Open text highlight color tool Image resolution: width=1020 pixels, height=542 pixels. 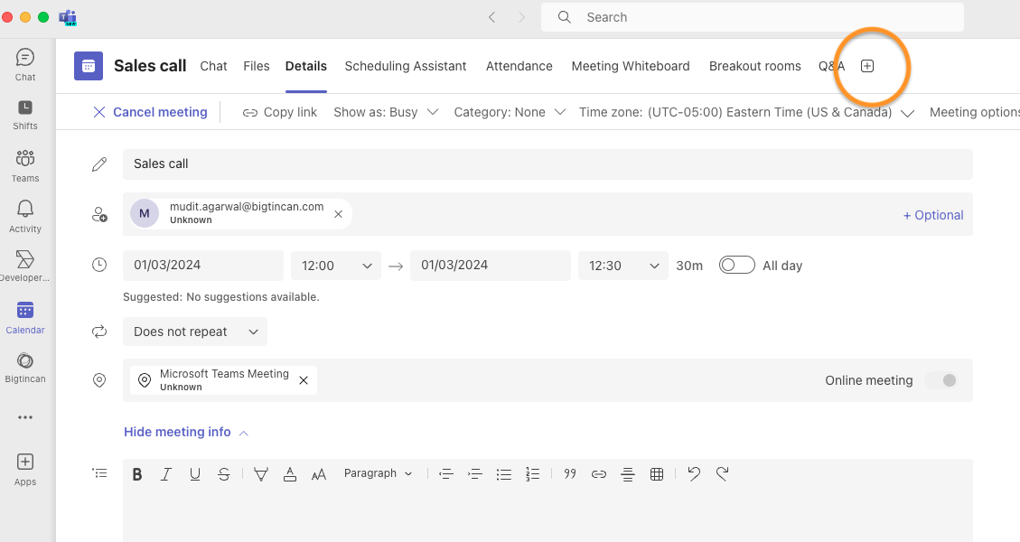[x=261, y=474]
